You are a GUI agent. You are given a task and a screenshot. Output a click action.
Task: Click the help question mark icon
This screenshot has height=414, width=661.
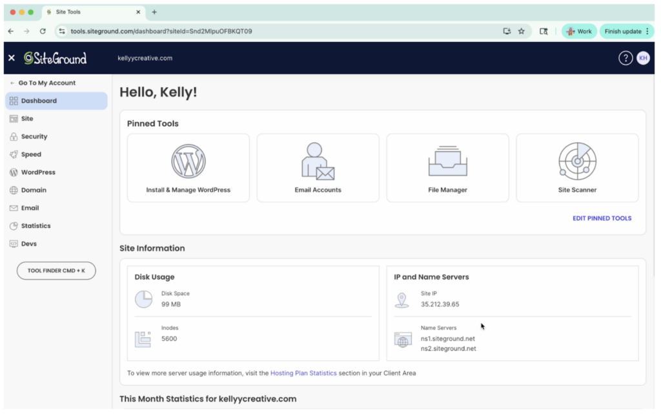pos(625,58)
